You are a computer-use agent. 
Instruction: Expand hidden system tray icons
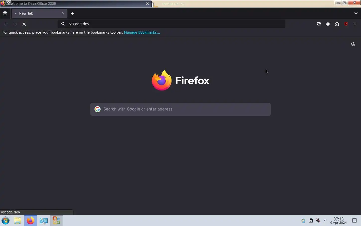pos(326,221)
